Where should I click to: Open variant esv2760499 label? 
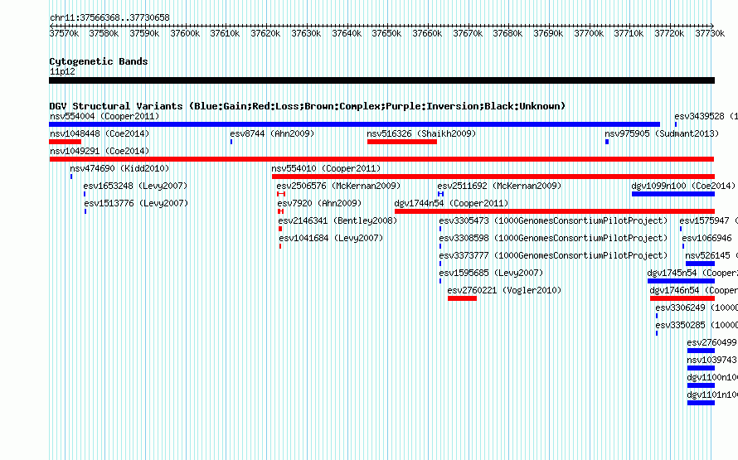(x=711, y=342)
